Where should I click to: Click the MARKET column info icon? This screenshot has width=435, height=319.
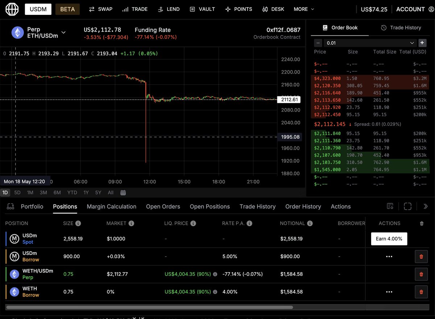pos(131,223)
